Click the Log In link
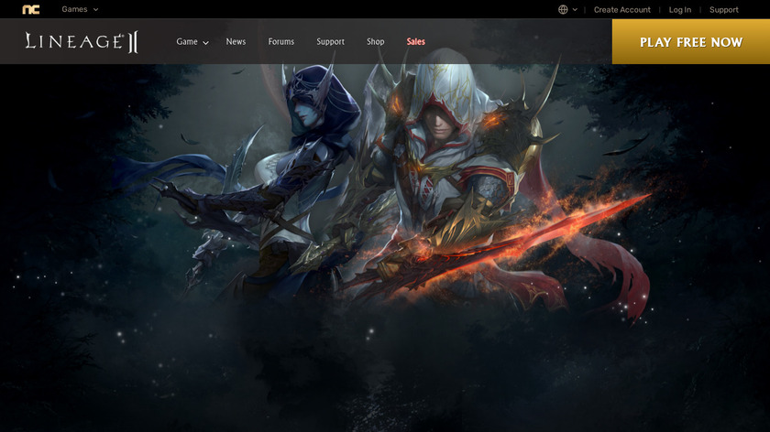Screen dimensions: 770x432 [x=679, y=9]
